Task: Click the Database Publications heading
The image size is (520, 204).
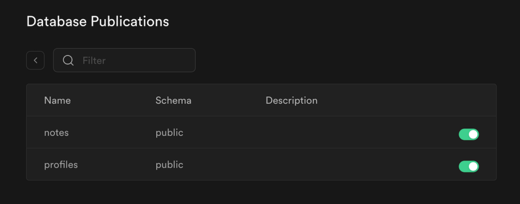Action: [x=97, y=21]
